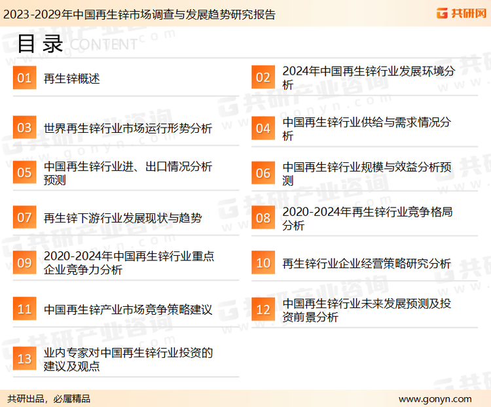Select 再生锌行业企业经营策略研究分析 entry
Screen dimensions: 491x407
coord(367,263)
